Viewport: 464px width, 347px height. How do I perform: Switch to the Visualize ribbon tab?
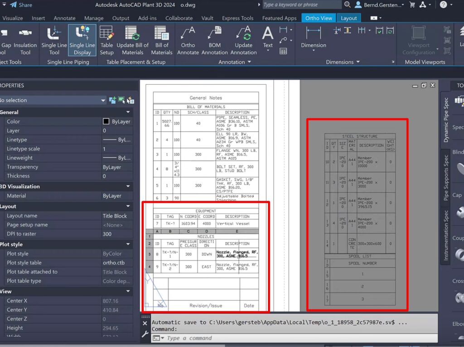(x=13, y=18)
